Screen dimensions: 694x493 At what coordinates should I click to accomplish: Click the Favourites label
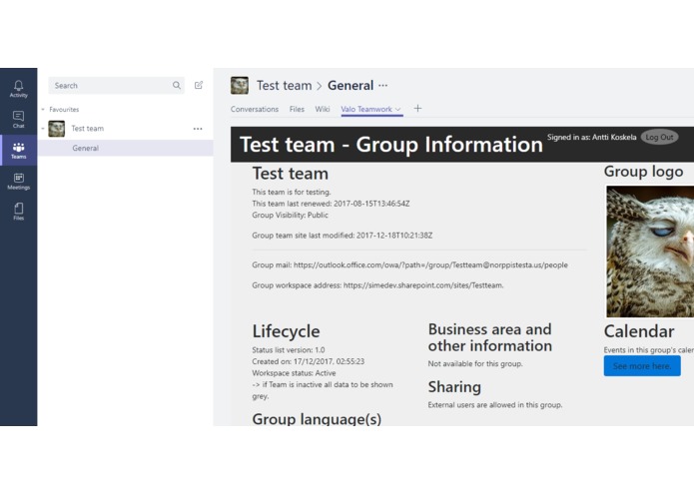(x=64, y=109)
